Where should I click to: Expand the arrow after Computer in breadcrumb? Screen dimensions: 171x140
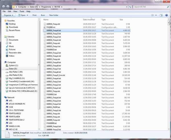point(28,7)
